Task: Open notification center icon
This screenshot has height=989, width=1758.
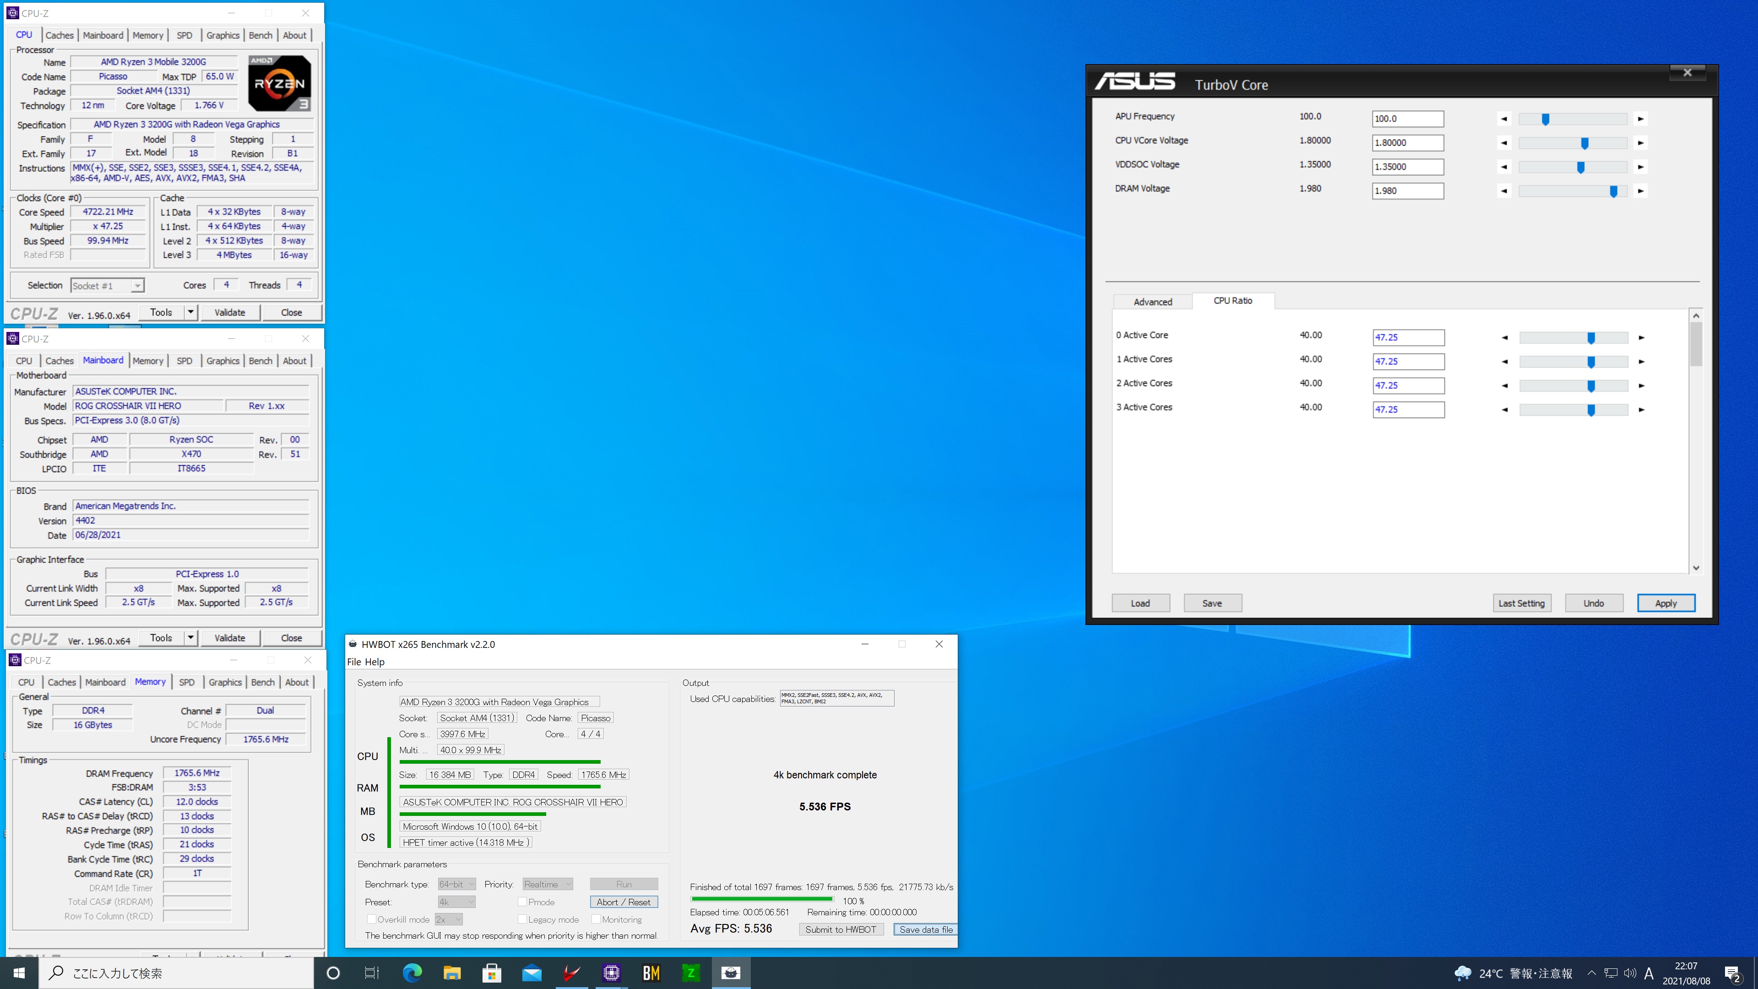Action: (1733, 973)
